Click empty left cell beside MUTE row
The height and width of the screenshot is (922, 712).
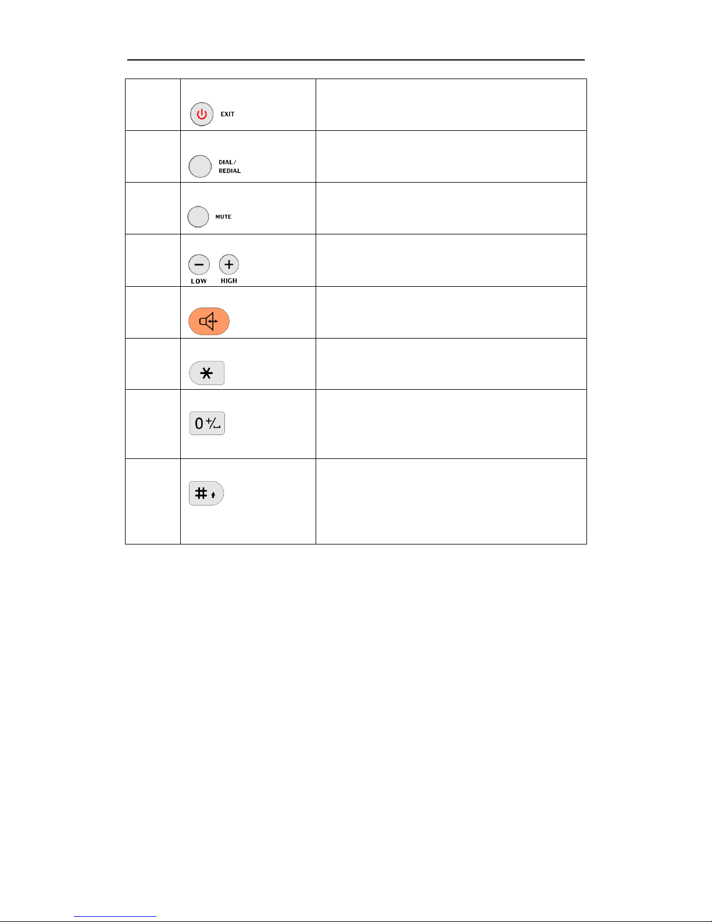tap(153, 208)
